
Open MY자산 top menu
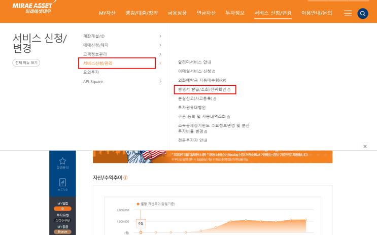(x=107, y=13)
